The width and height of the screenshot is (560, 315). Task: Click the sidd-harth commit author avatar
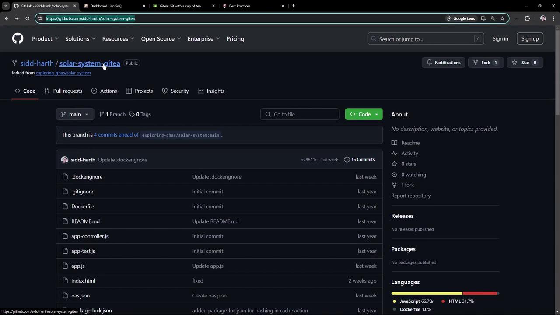[x=65, y=160]
